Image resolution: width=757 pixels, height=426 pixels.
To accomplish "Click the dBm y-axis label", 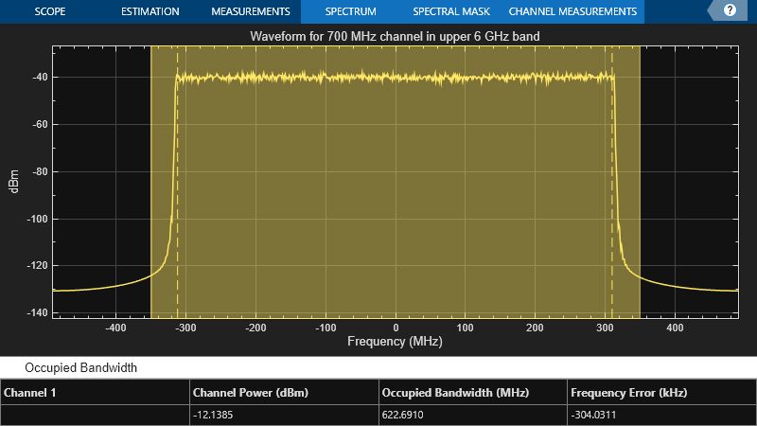I will click(x=13, y=180).
